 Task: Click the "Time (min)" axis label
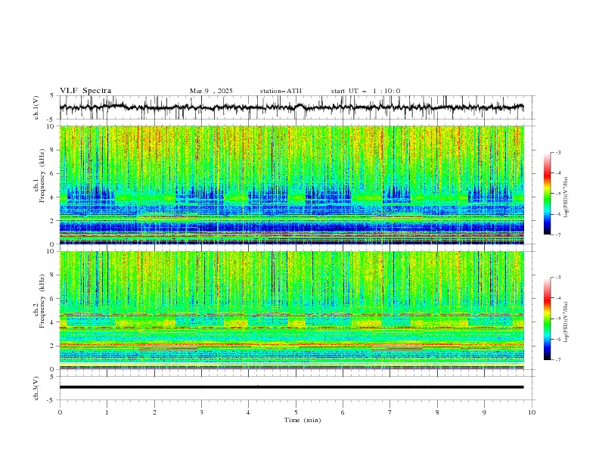coord(303,420)
